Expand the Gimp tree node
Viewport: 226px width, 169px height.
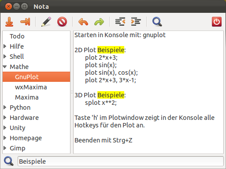(5, 148)
